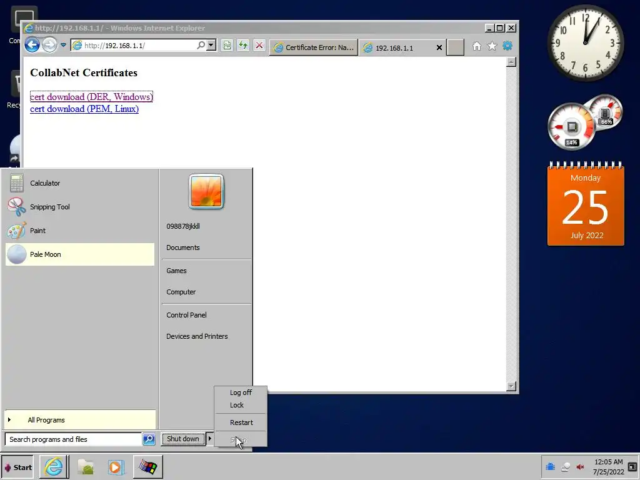Click the Start menu search button icon

(x=149, y=439)
